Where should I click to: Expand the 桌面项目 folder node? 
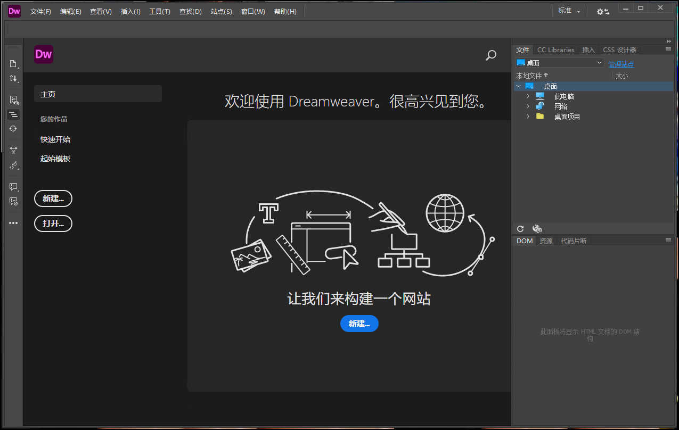528,117
